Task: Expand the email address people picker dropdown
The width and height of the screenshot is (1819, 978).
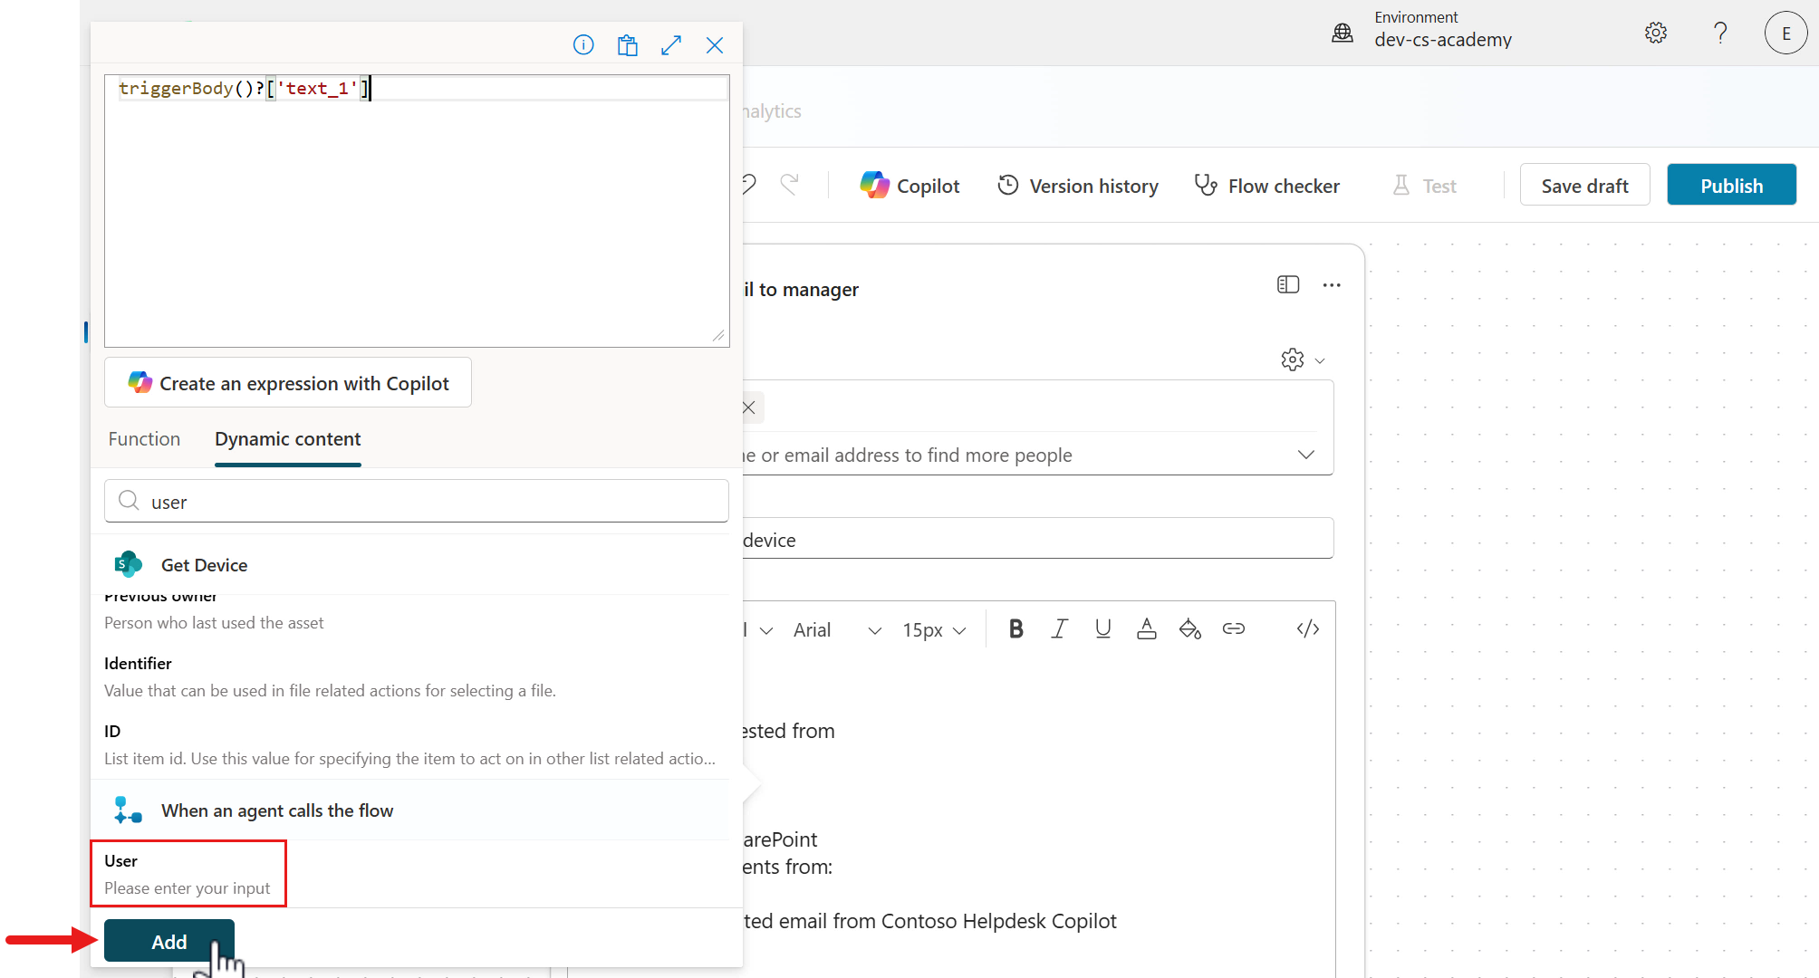Action: tap(1305, 455)
